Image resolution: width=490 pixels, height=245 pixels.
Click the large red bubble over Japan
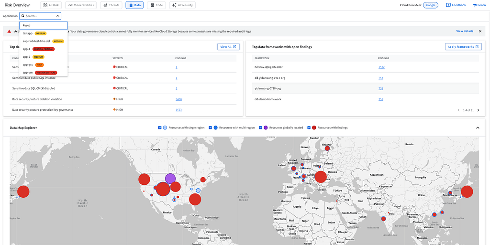467,192
